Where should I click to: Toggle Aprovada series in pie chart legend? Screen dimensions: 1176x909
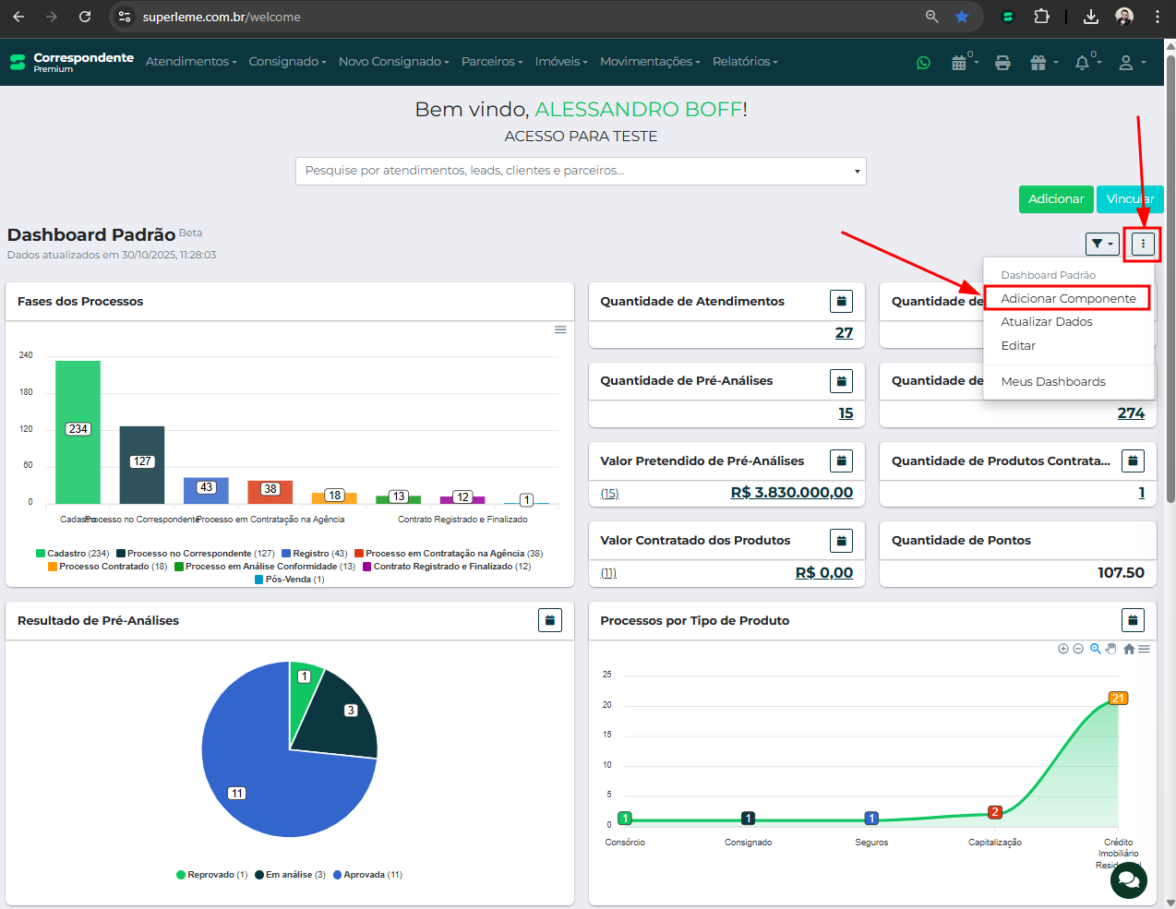point(367,875)
